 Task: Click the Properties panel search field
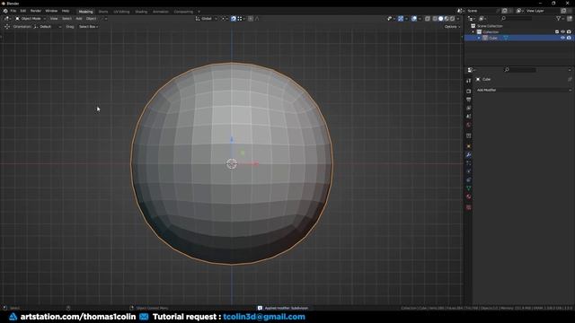tap(520, 70)
